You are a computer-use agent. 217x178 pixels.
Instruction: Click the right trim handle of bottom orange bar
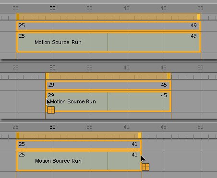point(140,135)
